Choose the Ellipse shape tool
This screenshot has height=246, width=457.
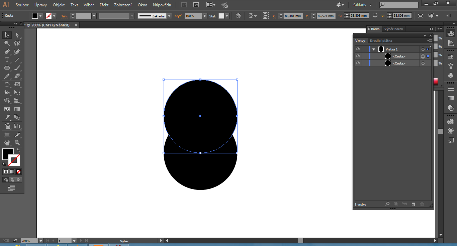[7, 68]
